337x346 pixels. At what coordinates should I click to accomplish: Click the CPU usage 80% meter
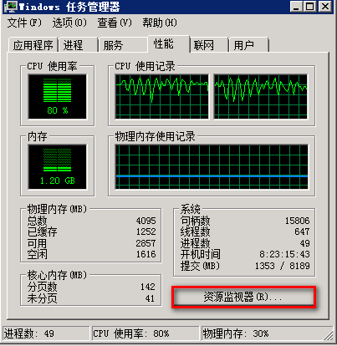click(x=58, y=97)
